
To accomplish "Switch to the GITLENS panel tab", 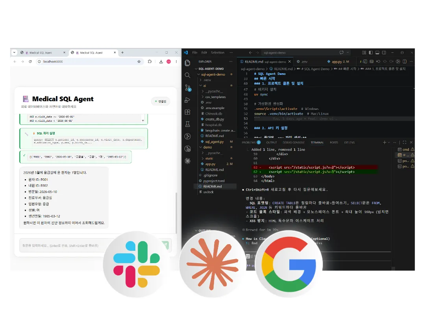I will [349, 143].
